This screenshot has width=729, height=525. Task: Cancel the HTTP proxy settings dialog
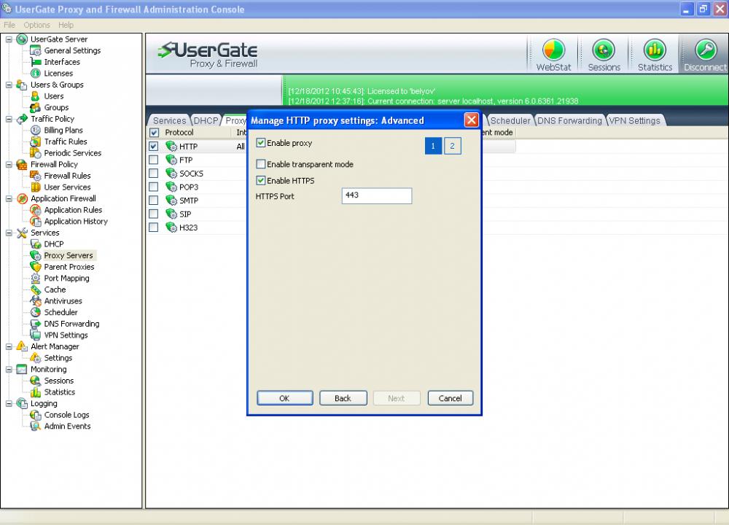tap(450, 398)
